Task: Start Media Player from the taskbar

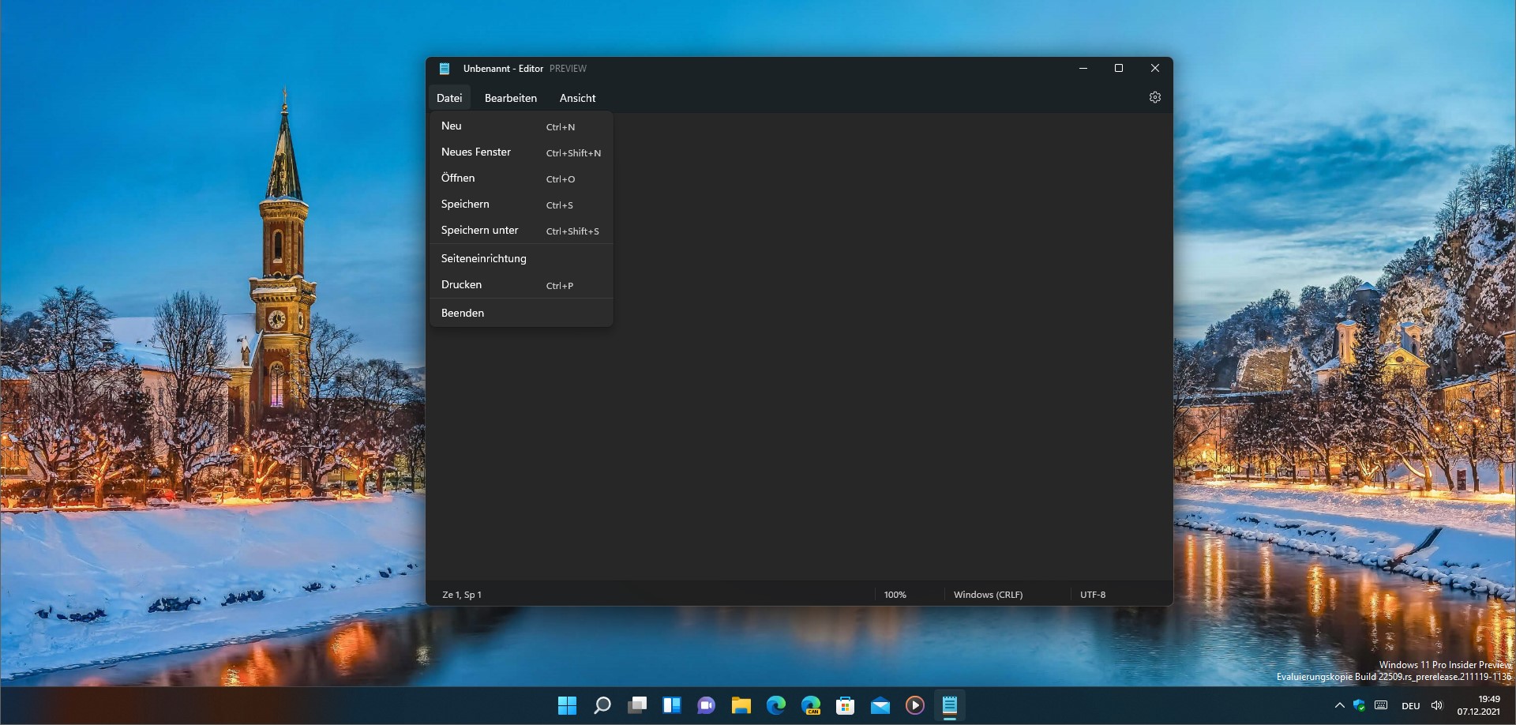Action: click(915, 705)
